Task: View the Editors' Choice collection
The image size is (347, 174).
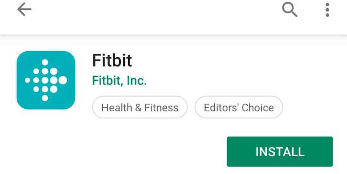Action: pos(239,107)
